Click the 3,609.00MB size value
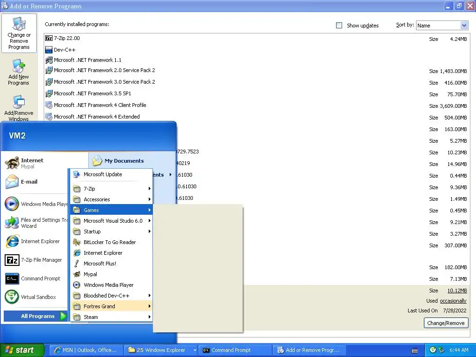 [453, 106]
